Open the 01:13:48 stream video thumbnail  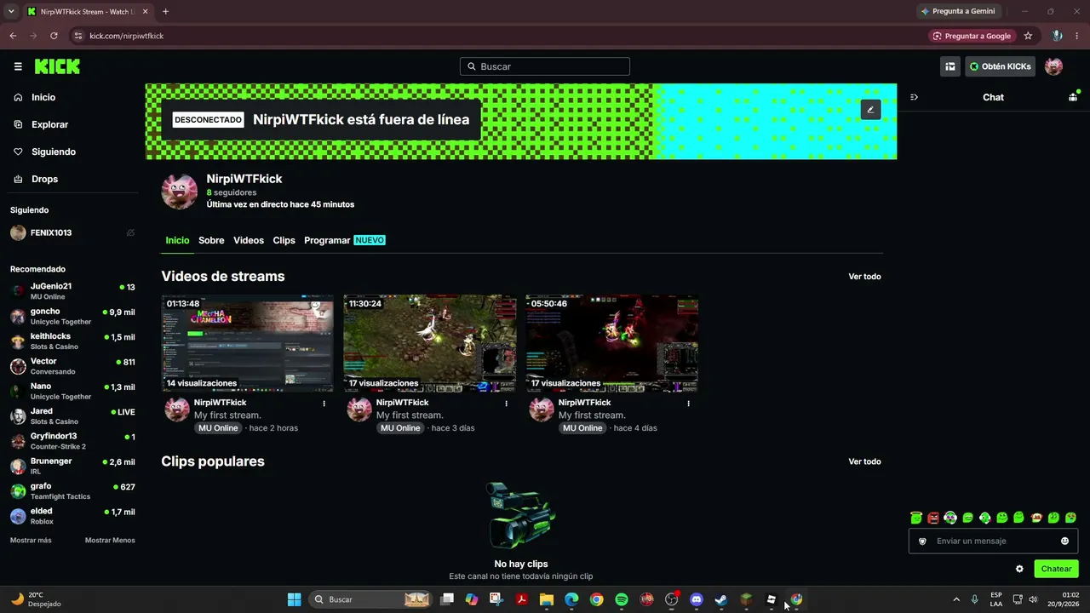248,343
